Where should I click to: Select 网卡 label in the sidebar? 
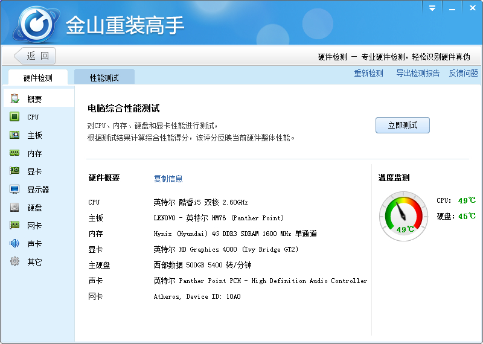tap(34, 226)
